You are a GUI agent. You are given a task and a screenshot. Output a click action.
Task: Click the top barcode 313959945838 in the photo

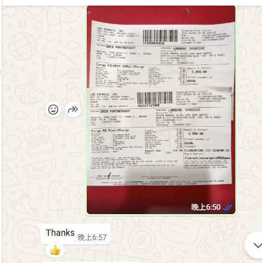click(x=160, y=37)
